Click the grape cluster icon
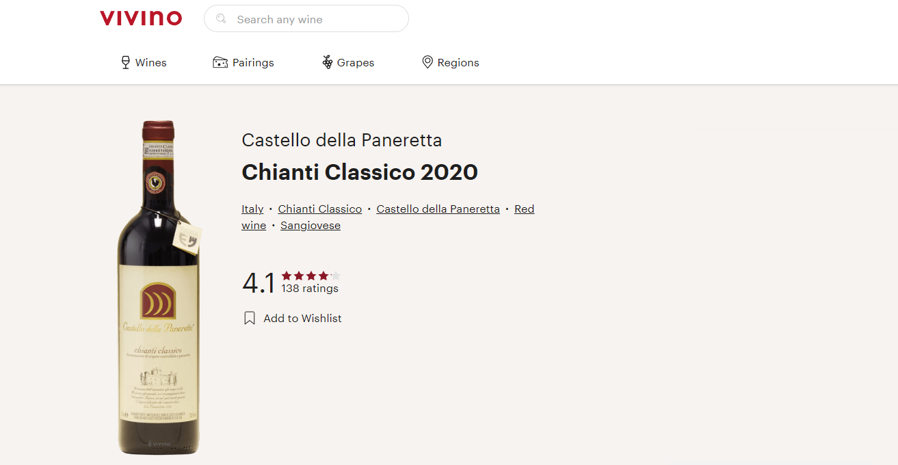The width and height of the screenshot is (898, 465). point(328,63)
